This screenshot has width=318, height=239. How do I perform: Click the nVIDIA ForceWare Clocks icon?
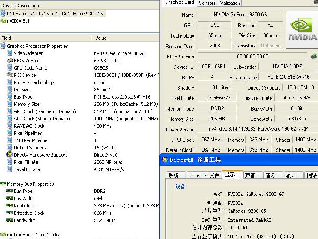click(3, 235)
